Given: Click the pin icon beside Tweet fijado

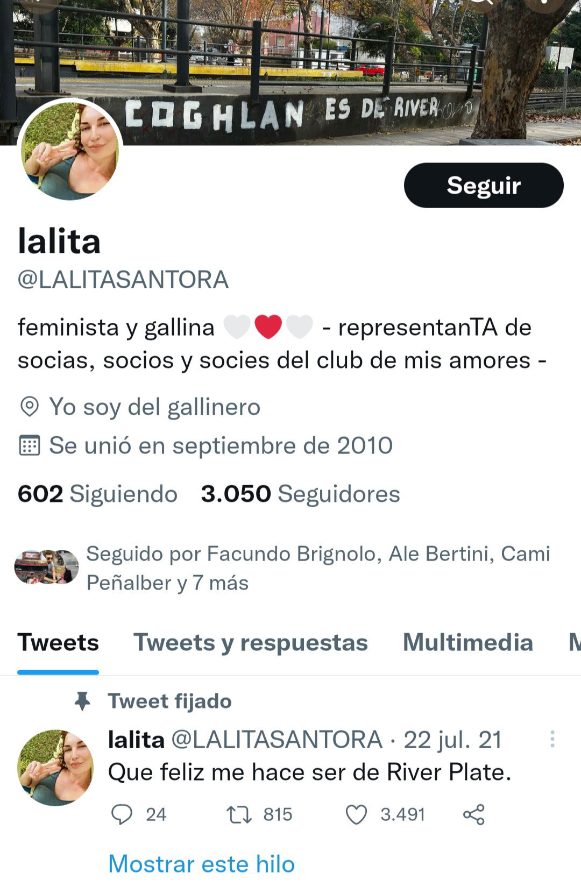Looking at the screenshot, I should [82, 701].
